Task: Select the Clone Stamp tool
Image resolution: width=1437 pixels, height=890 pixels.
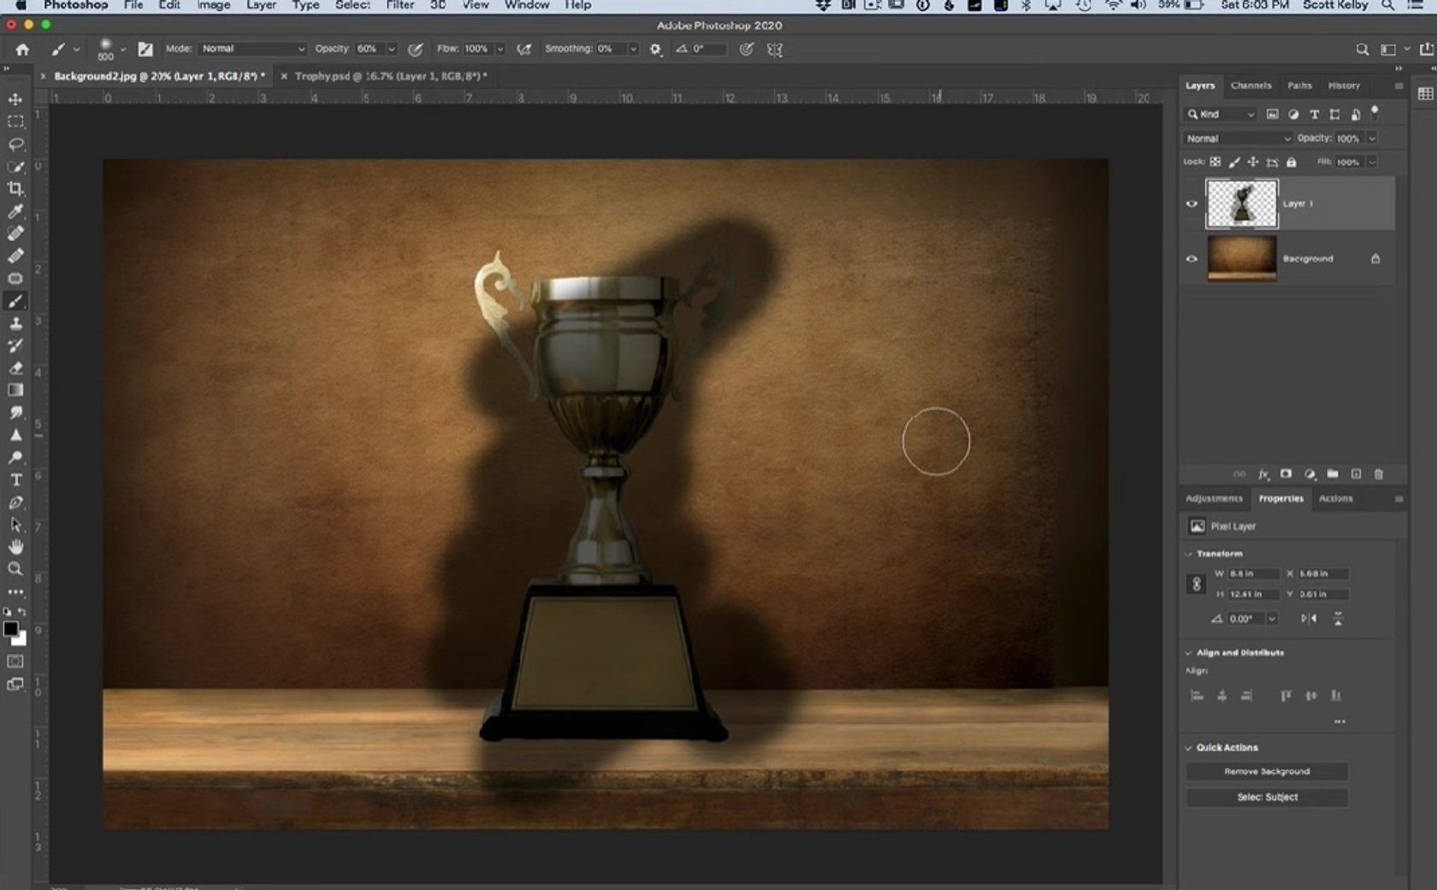Action: (15, 324)
